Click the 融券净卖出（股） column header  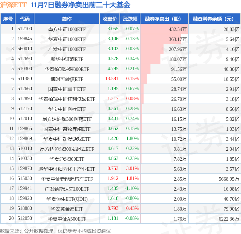coord(164,19)
